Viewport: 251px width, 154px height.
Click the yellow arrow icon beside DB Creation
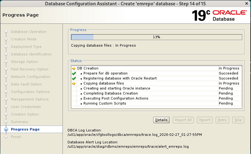click(x=74, y=68)
